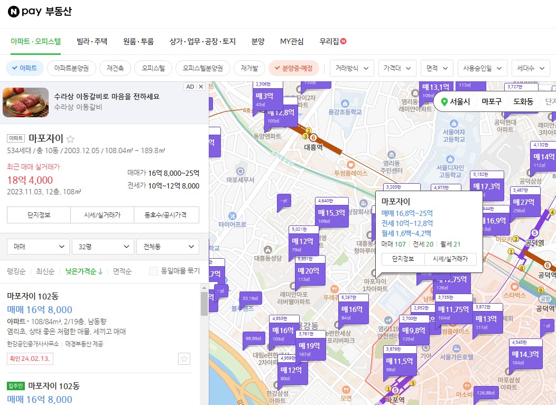Switch to the 빌라·주택 tab
Screen dimensions: 556x405
(x=92, y=42)
